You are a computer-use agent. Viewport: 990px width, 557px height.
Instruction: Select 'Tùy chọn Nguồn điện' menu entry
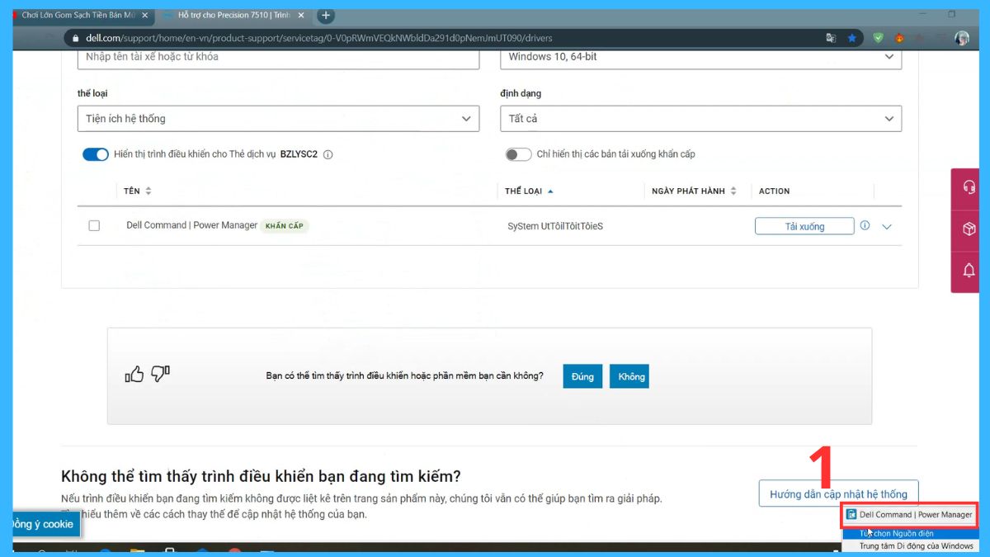[x=909, y=534]
